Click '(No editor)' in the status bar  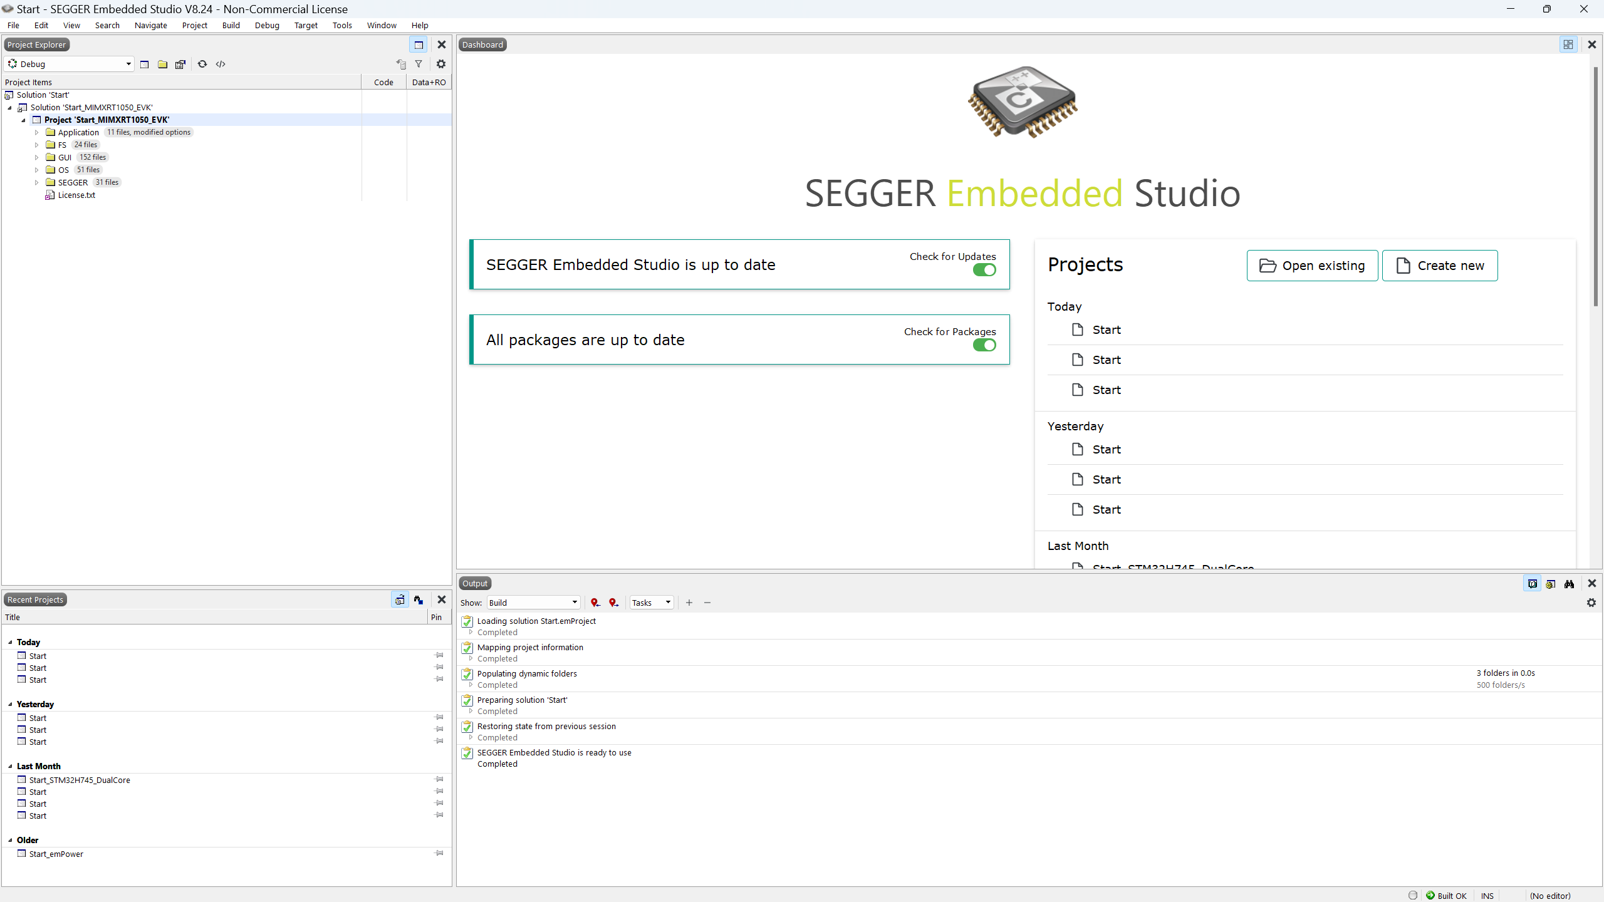1550,896
